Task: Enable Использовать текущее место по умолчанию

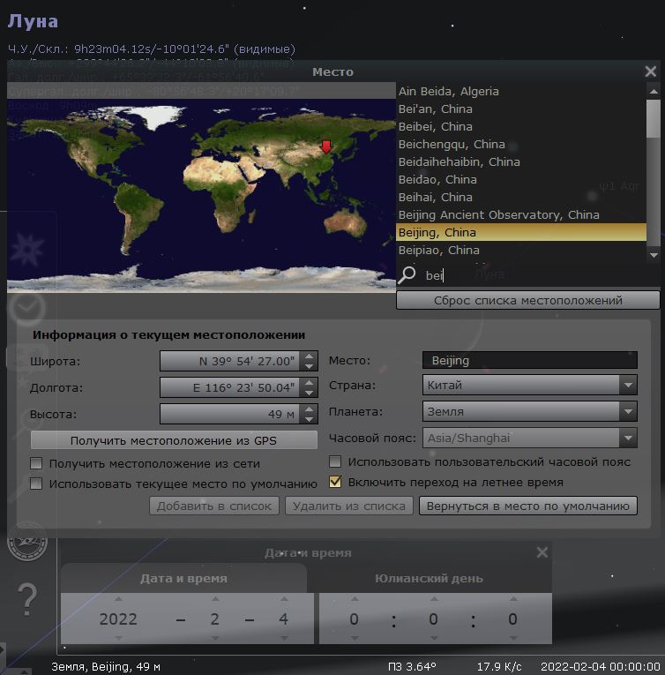Action: [x=36, y=484]
